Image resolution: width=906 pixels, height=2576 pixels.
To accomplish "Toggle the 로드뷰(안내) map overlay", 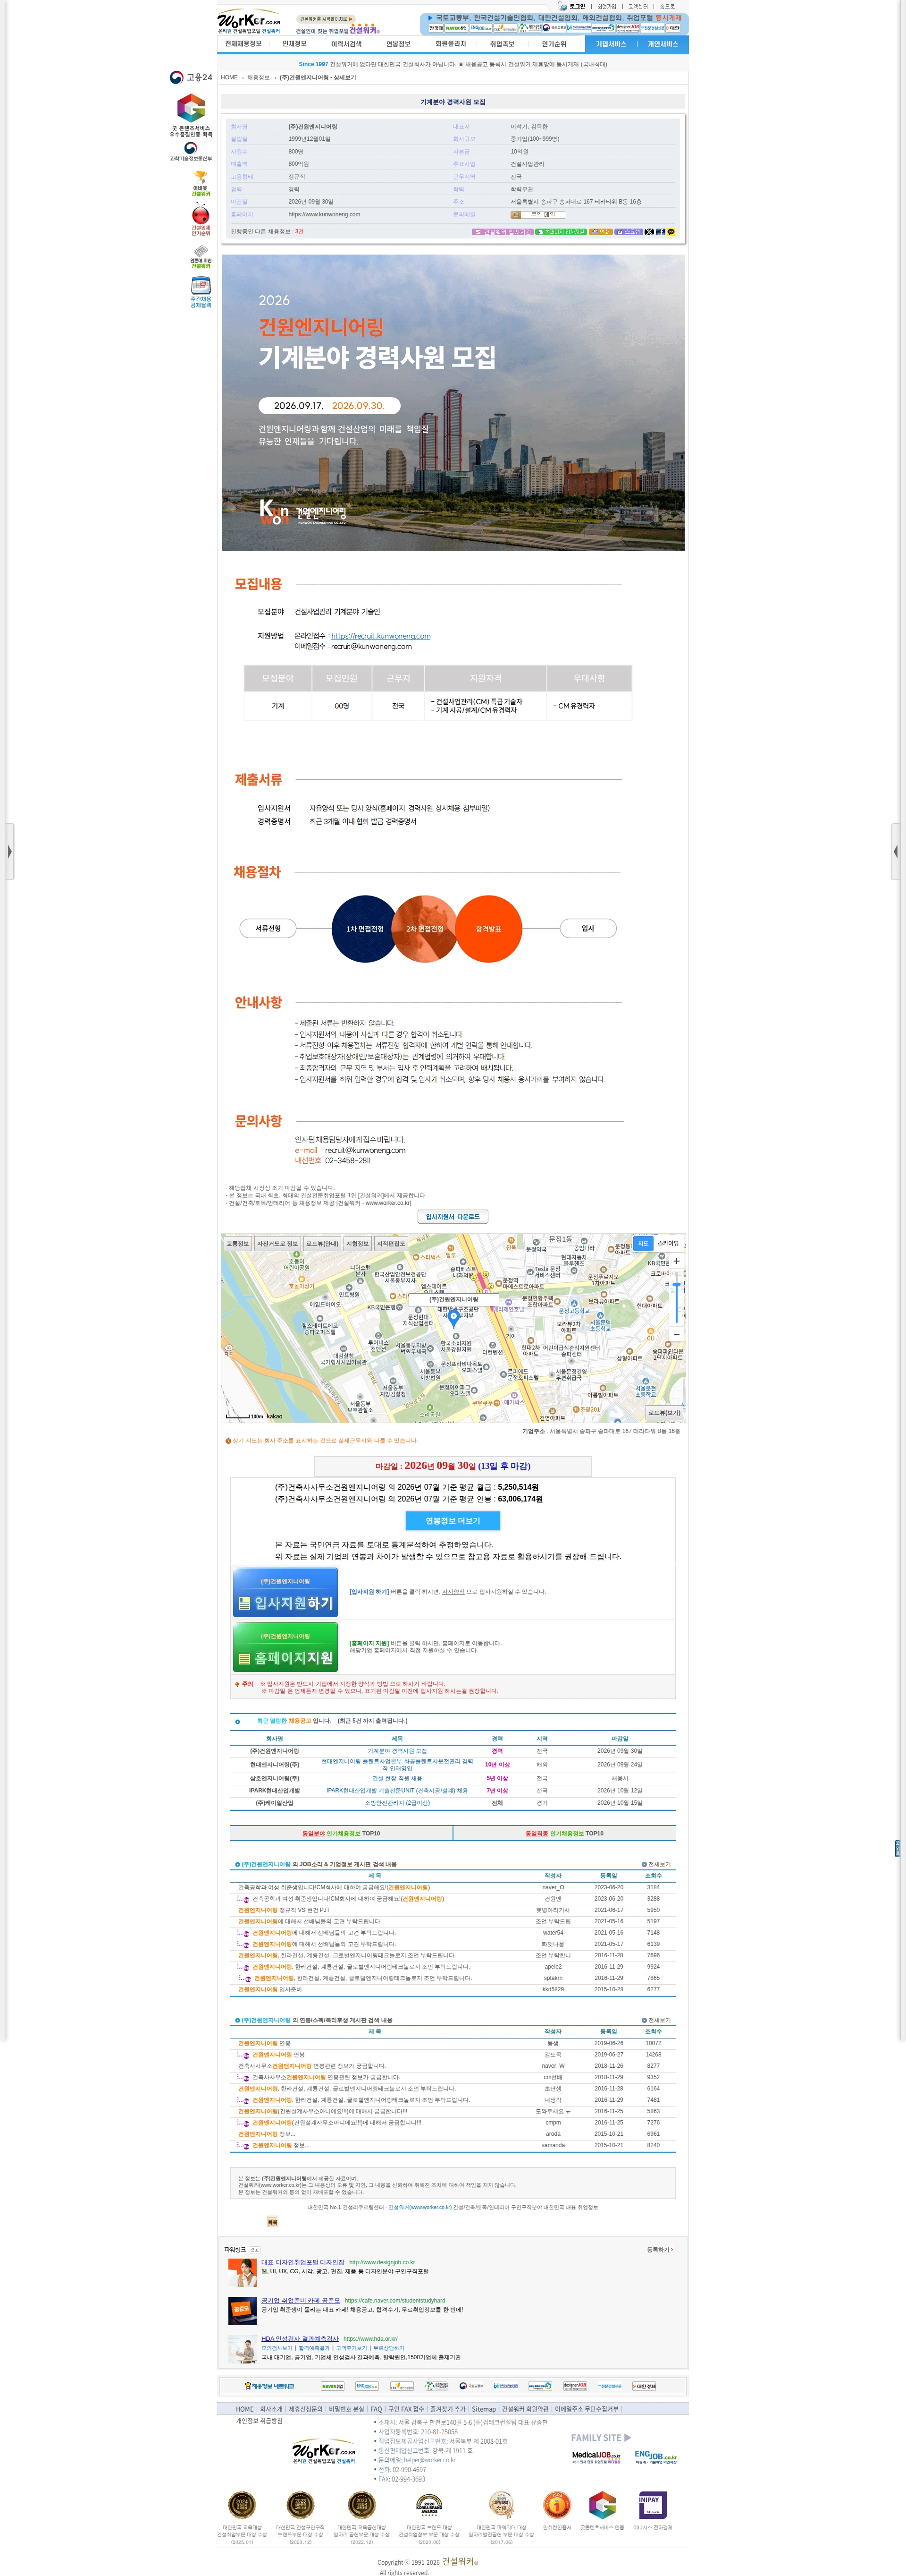I will (322, 1244).
